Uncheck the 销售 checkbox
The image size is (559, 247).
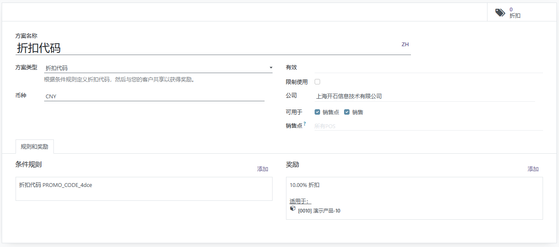(x=347, y=112)
